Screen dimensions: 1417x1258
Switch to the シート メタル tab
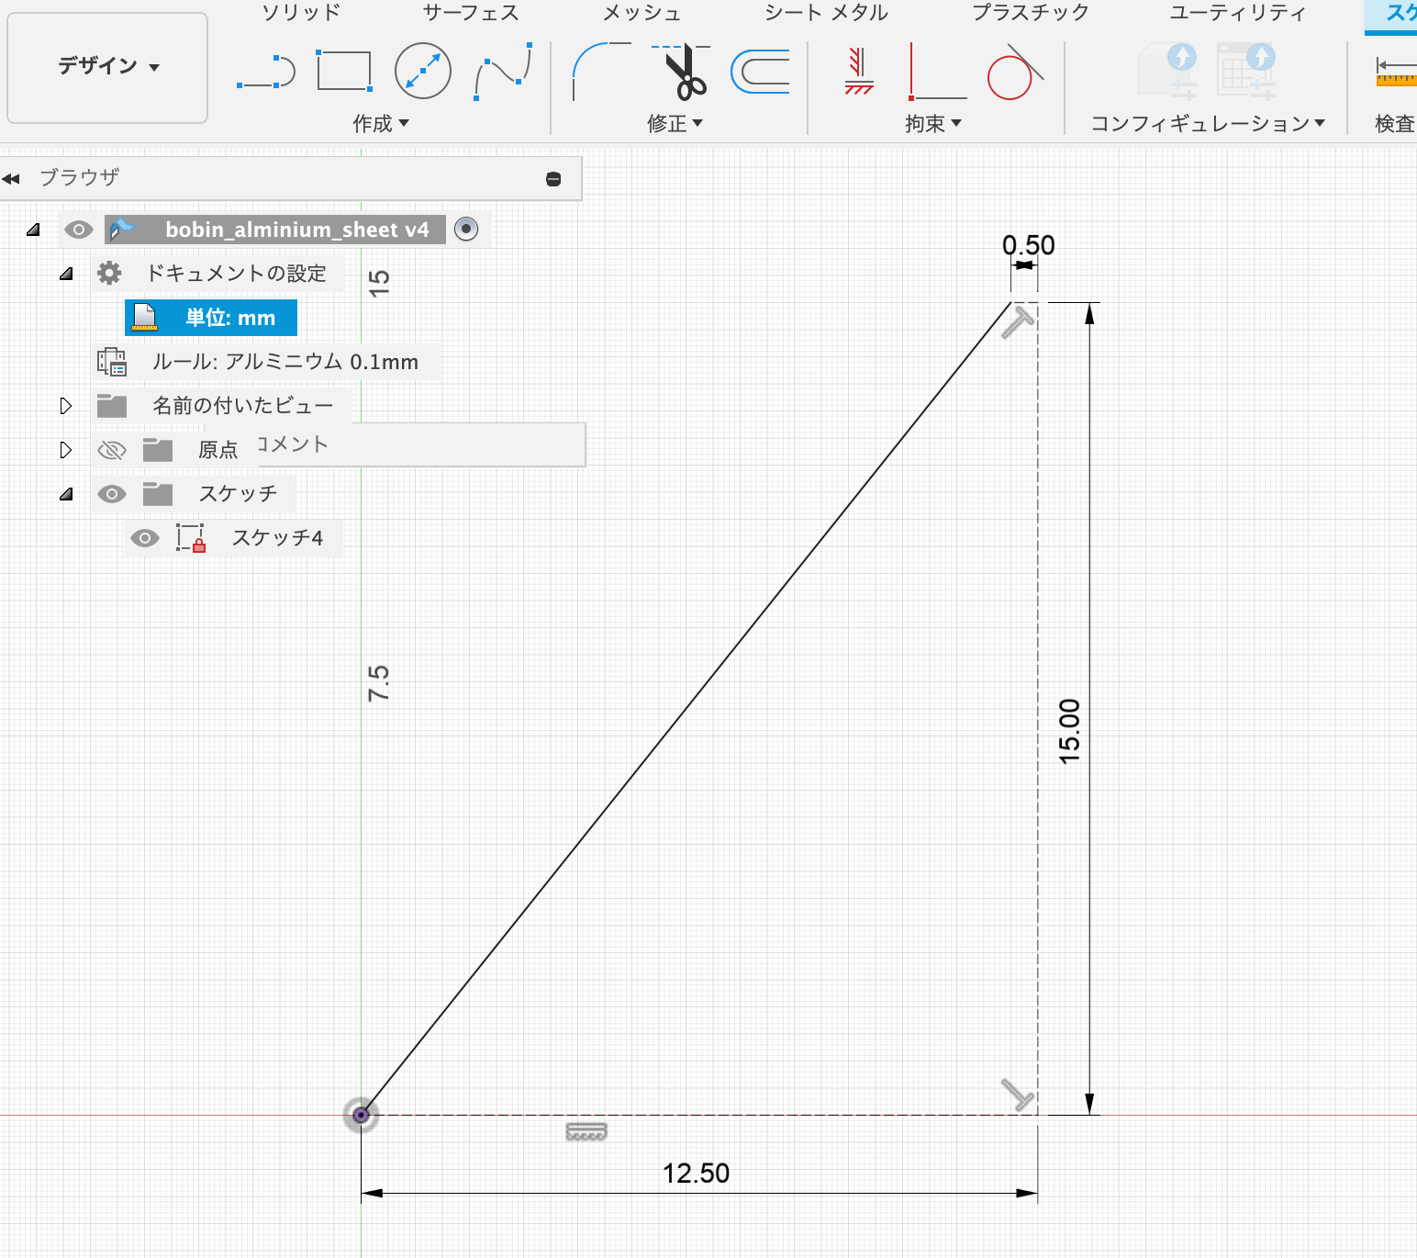826,13
